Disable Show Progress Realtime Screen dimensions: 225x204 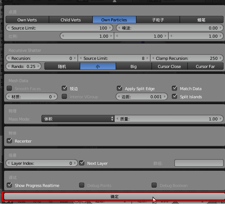pos(9,185)
